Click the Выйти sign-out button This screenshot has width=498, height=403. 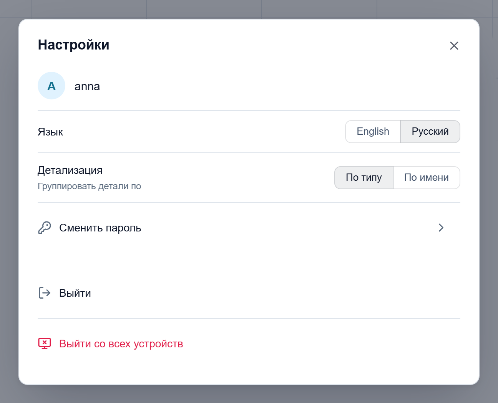(x=249, y=293)
